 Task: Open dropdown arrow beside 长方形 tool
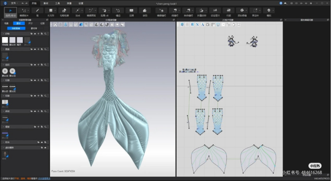tap(55, 10)
